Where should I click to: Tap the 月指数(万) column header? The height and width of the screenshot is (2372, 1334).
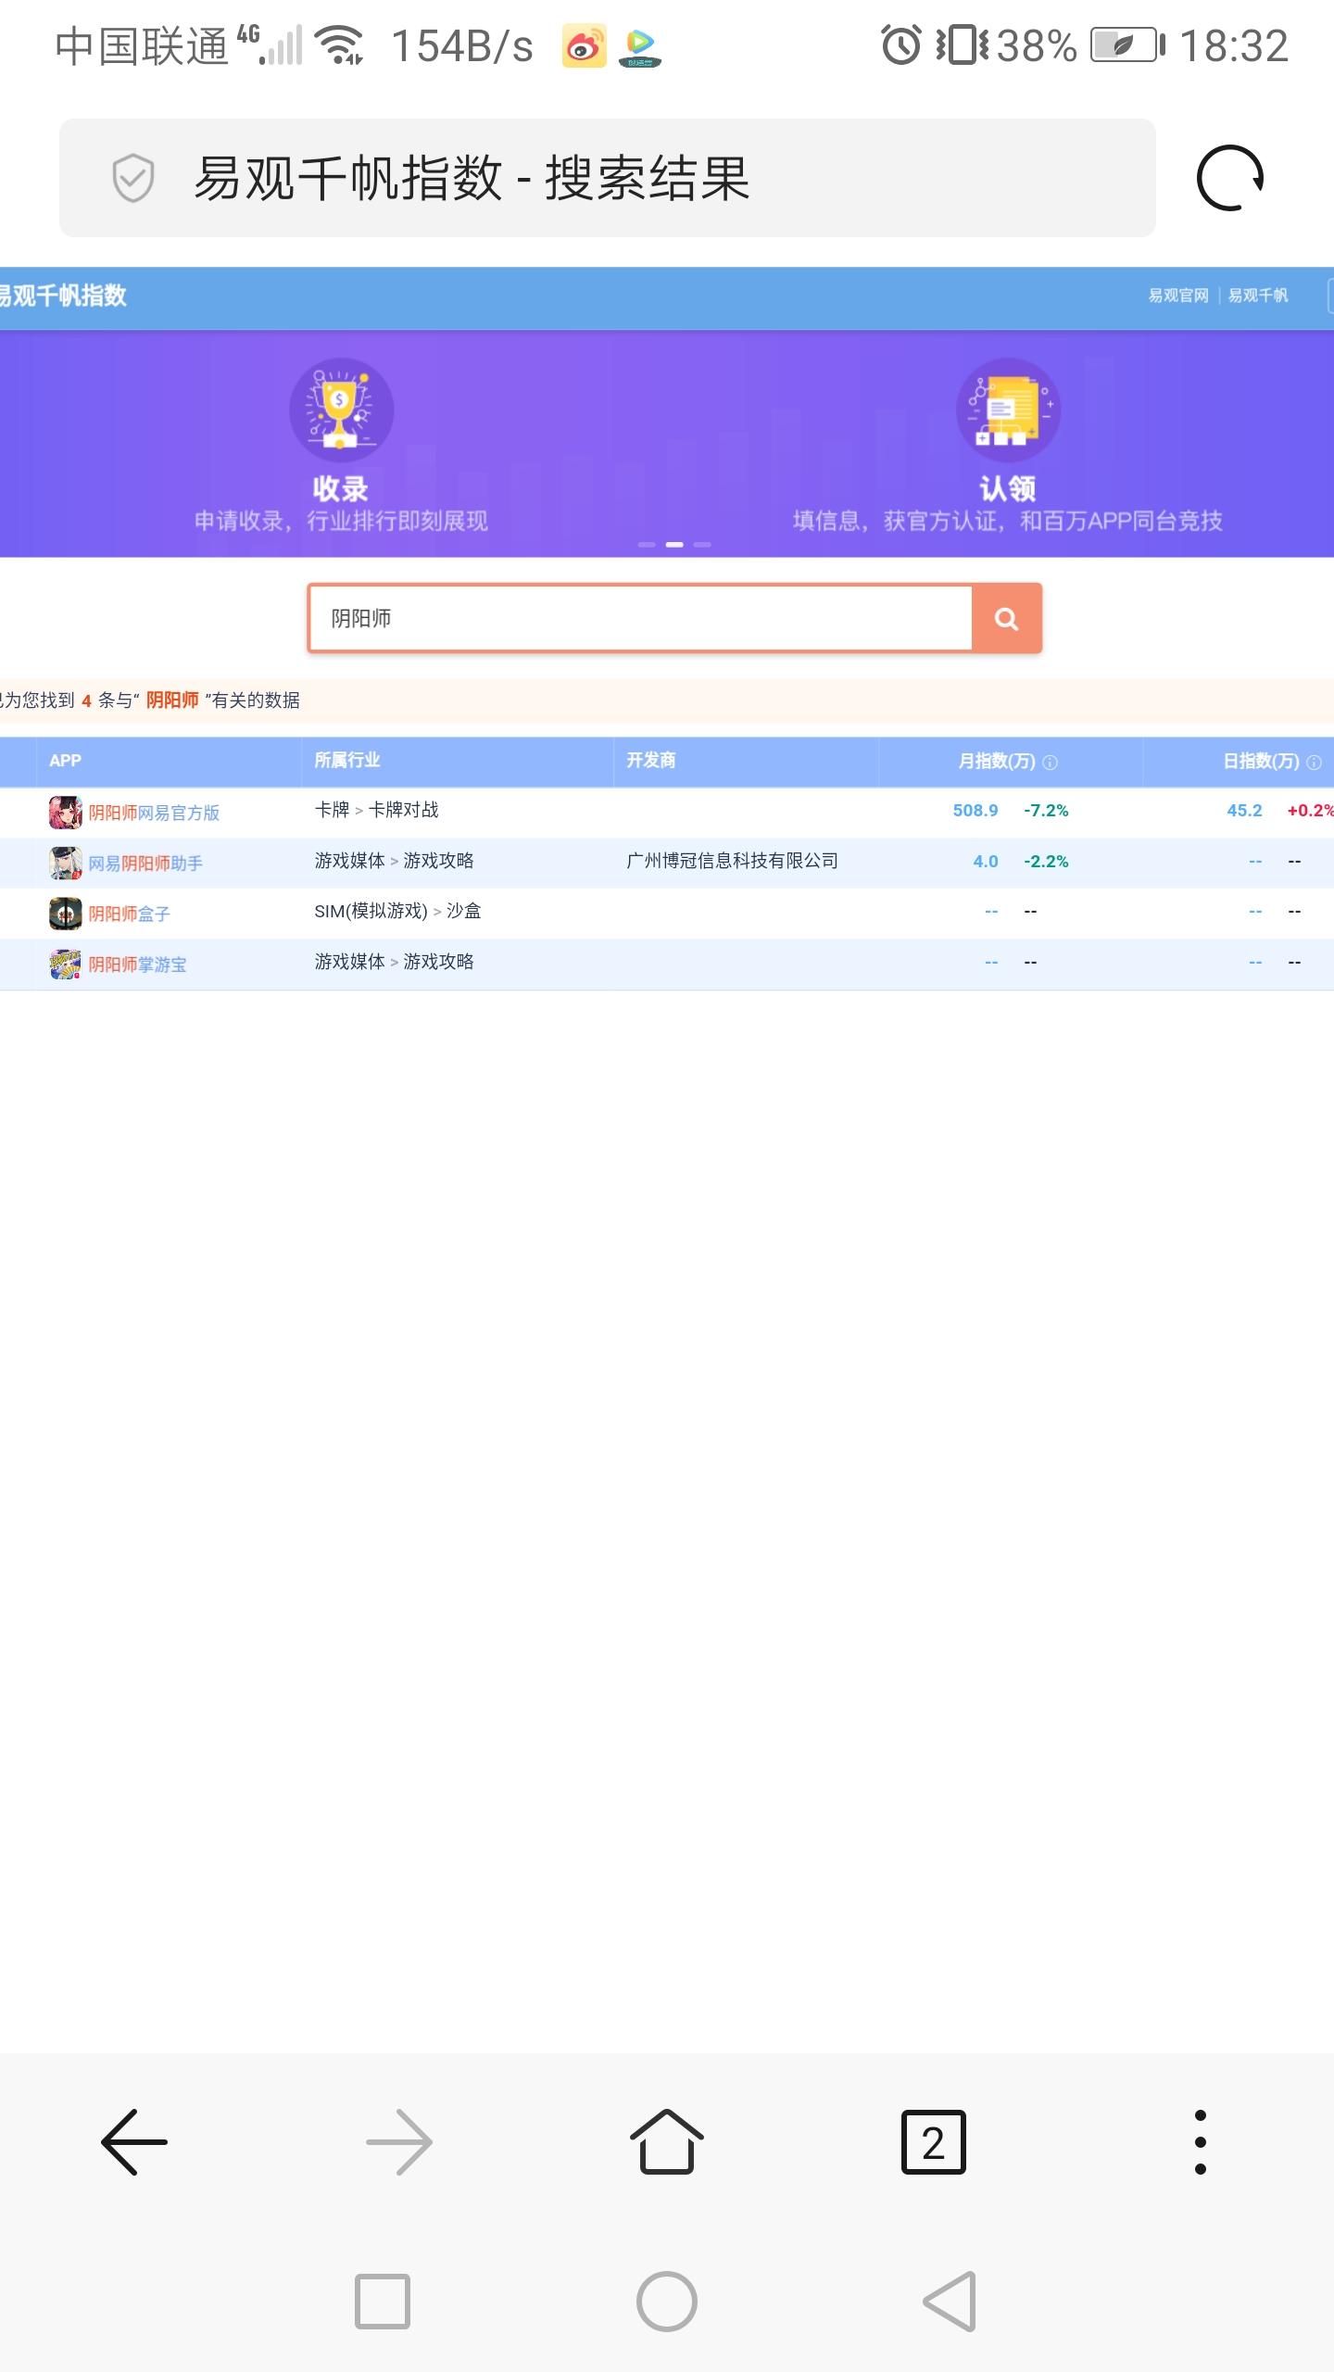point(997,762)
